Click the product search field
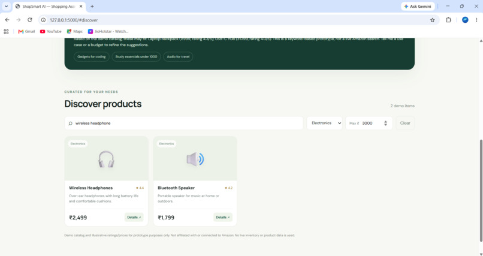Viewport: 483px width, 256px height. point(184,124)
